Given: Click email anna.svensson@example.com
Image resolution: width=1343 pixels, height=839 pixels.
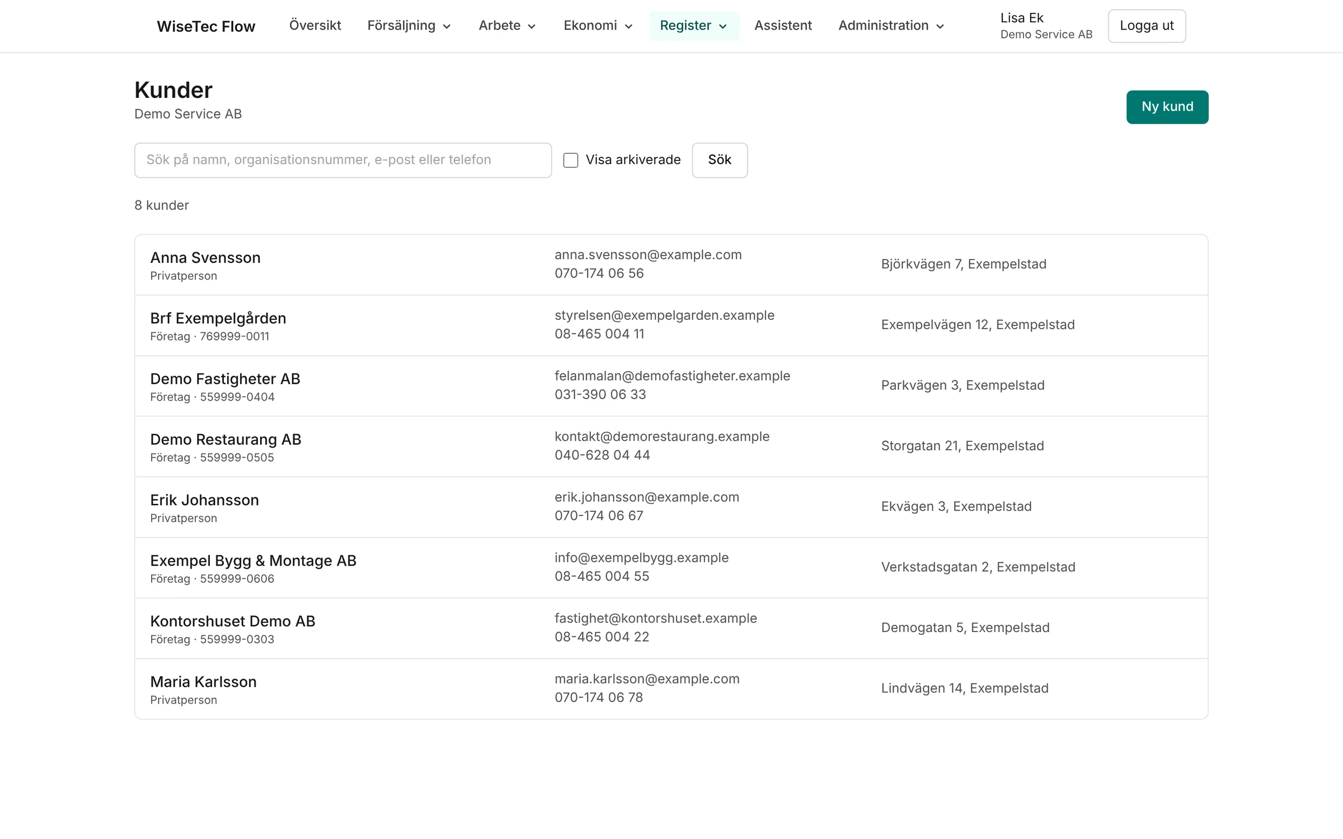Looking at the screenshot, I should (x=648, y=254).
